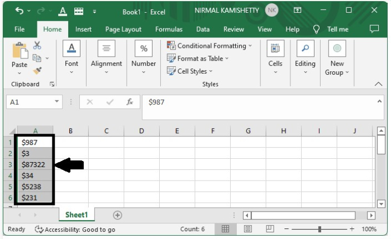The width and height of the screenshot is (391, 239).
Task: Confirm entry with checkmark icon
Action: pos(109,102)
